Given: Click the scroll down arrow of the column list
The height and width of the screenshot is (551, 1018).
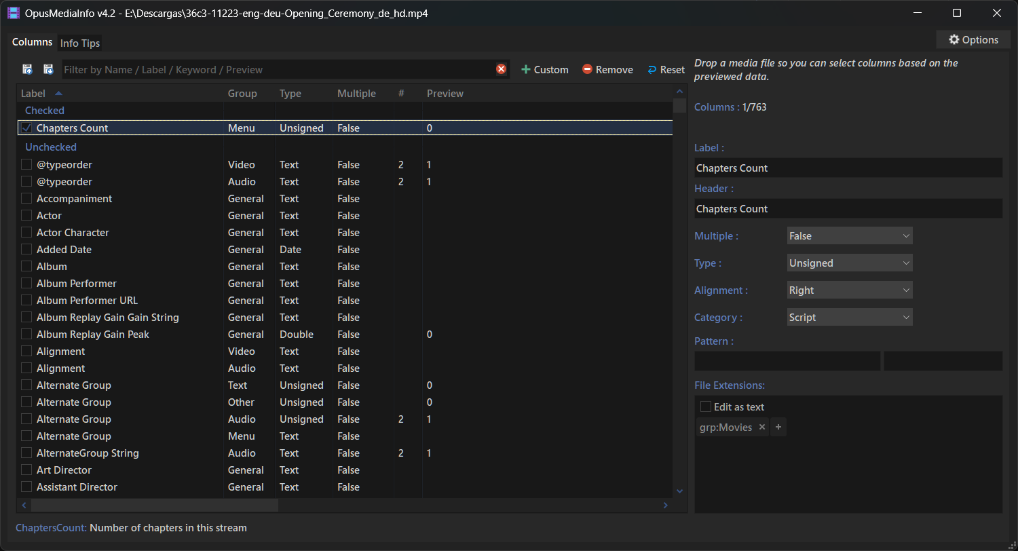Looking at the screenshot, I should coord(680,491).
